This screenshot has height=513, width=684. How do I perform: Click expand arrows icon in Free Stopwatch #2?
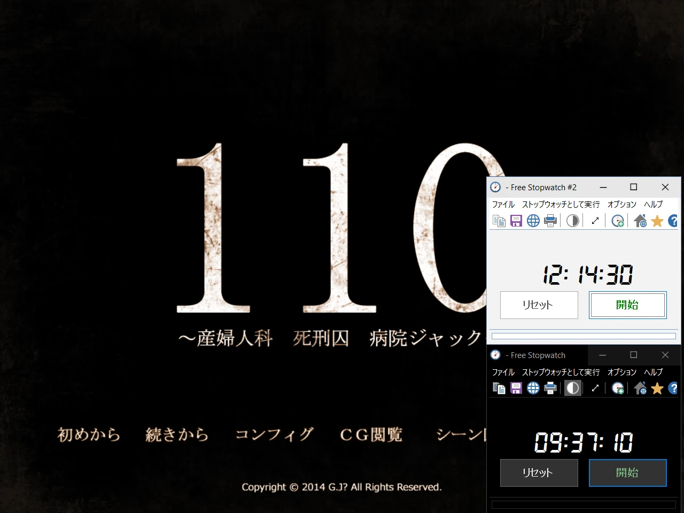[x=595, y=221]
